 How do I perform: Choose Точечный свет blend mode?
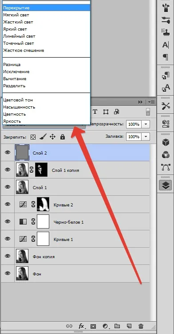pyautogui.click(x=47, y=43)
